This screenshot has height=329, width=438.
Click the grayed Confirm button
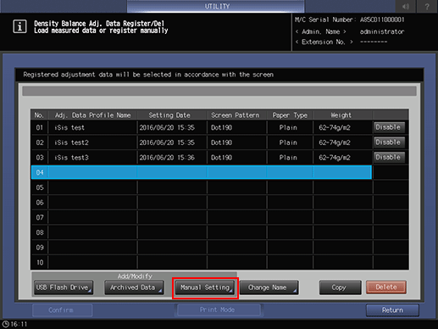[x=62, y=310]
